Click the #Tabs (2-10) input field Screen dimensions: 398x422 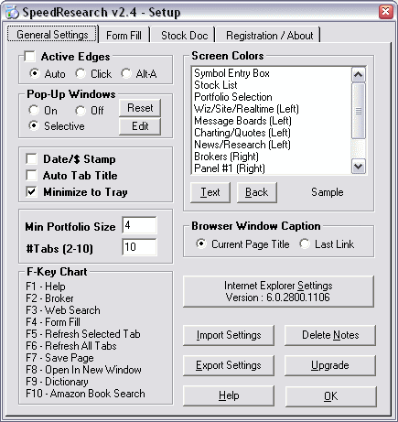point(139,246)
